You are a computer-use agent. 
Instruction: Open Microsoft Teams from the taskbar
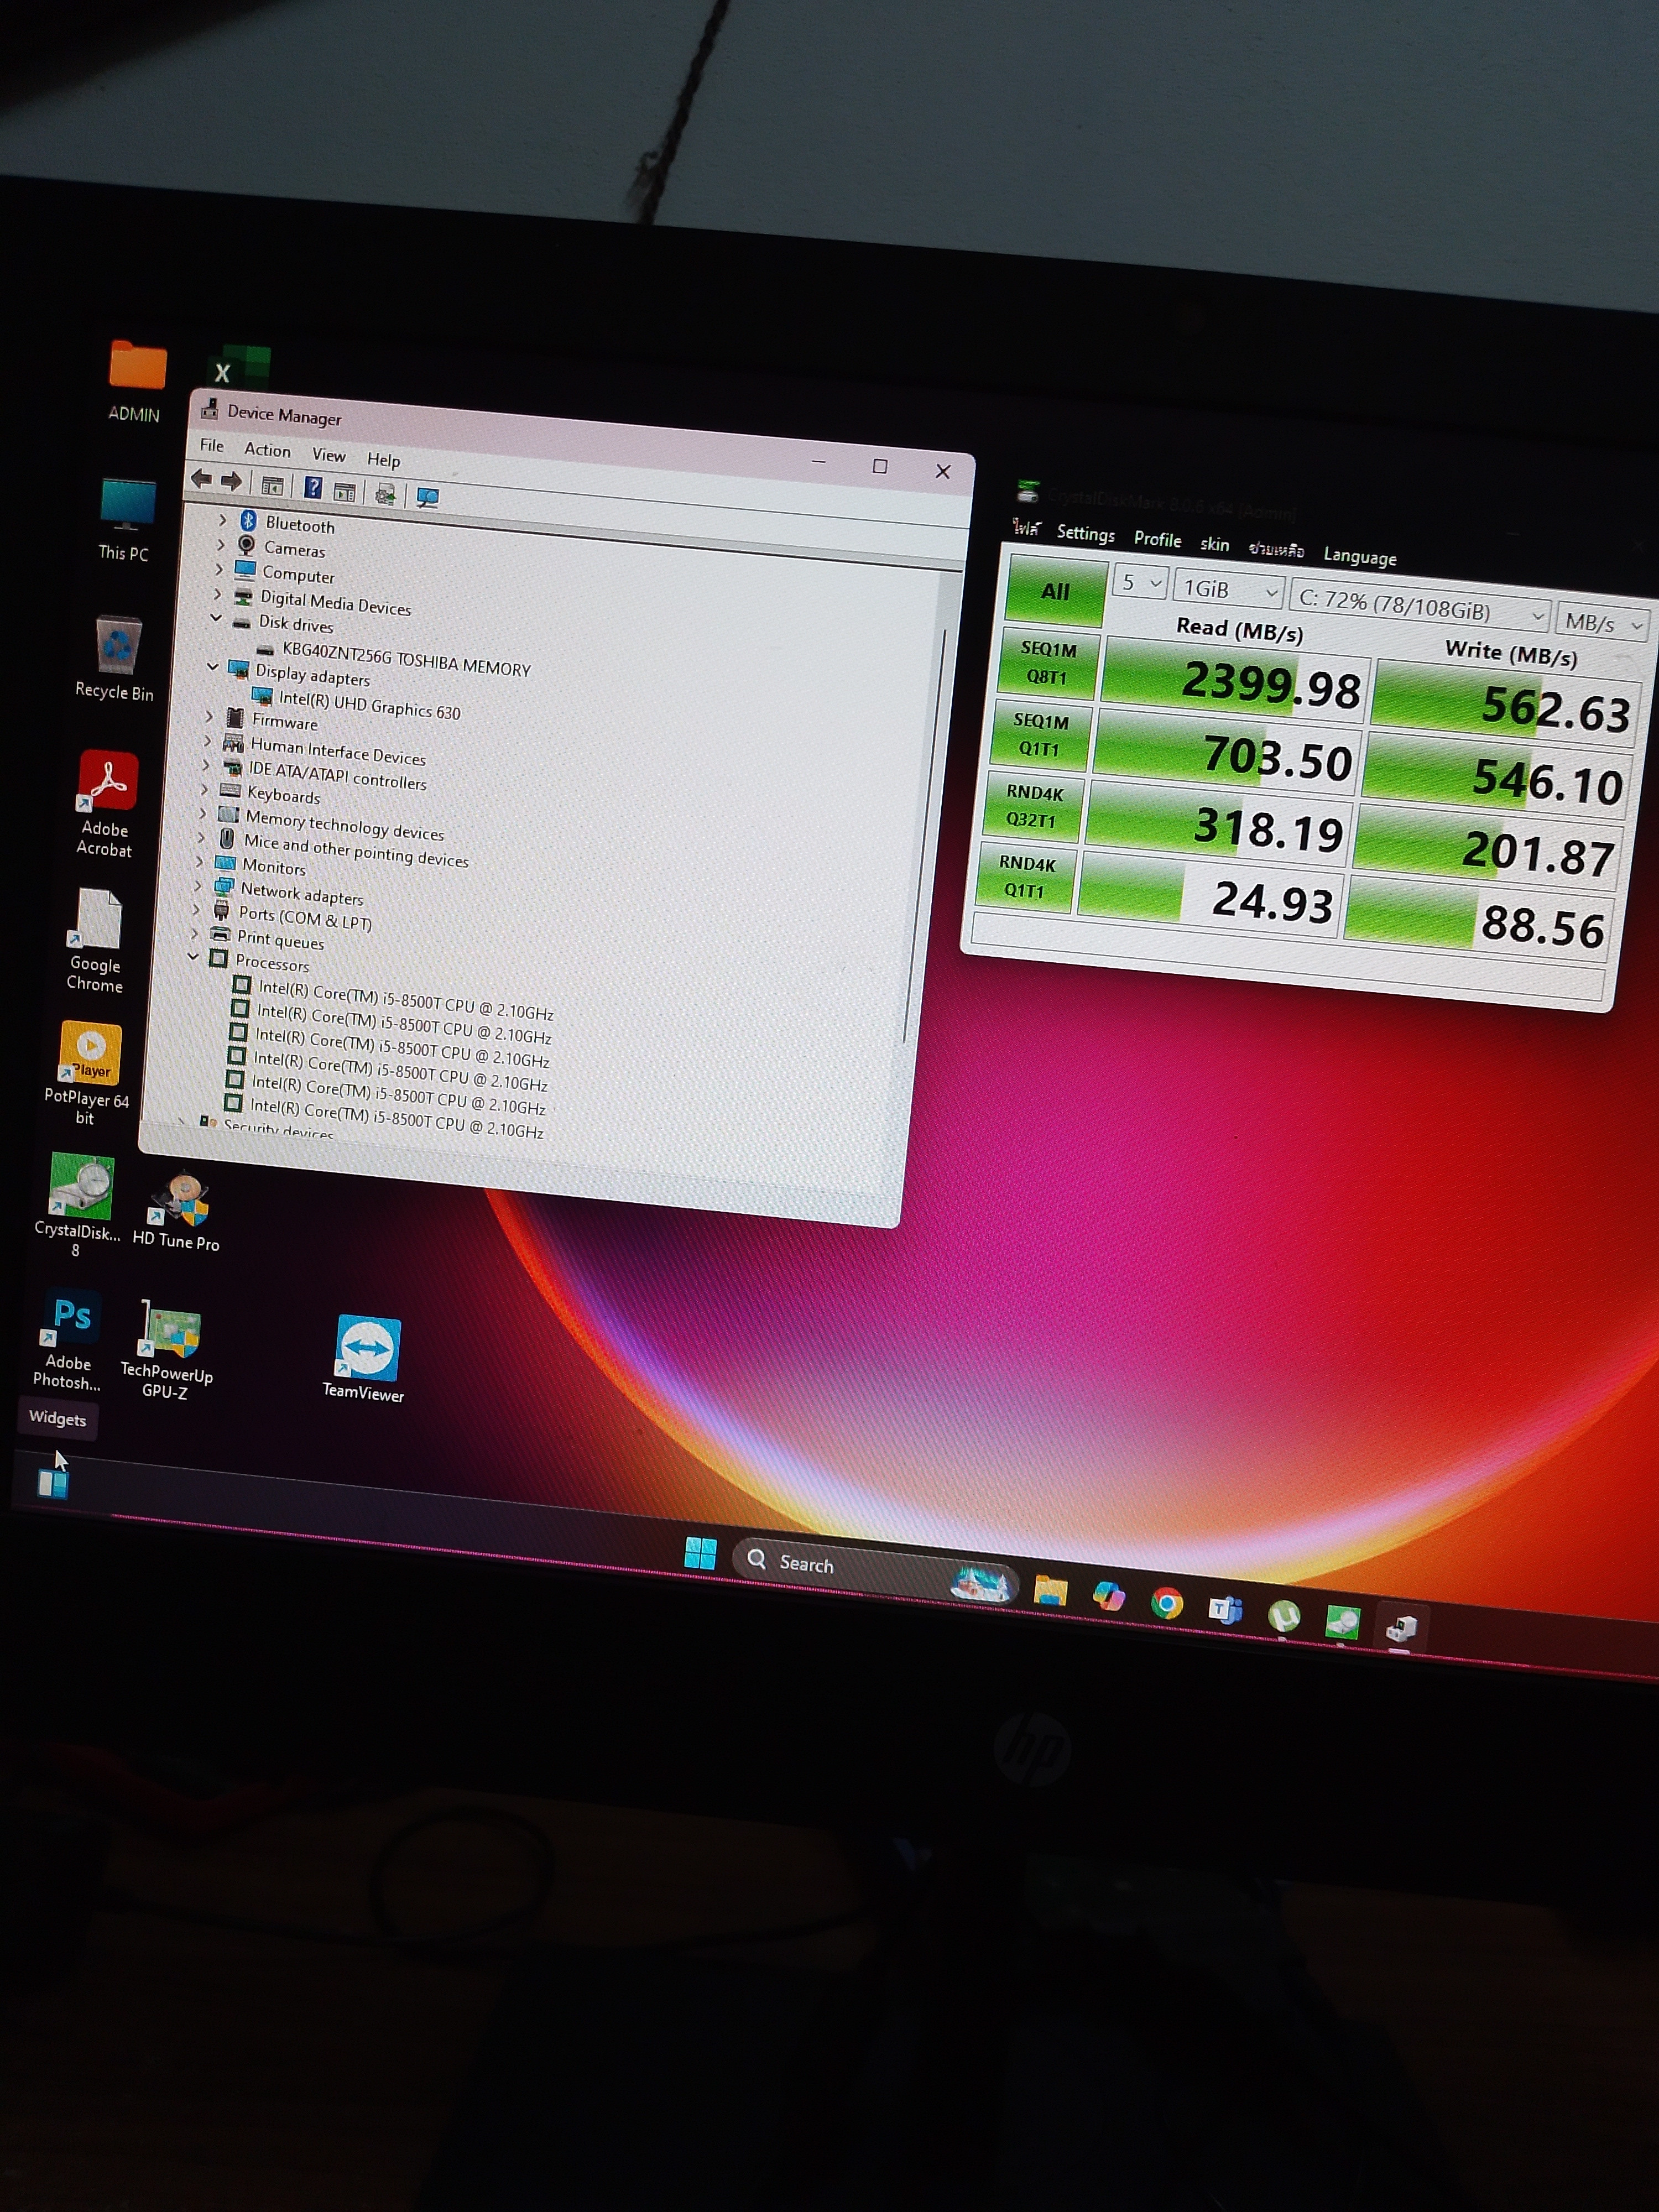tap(1225, 1609)
